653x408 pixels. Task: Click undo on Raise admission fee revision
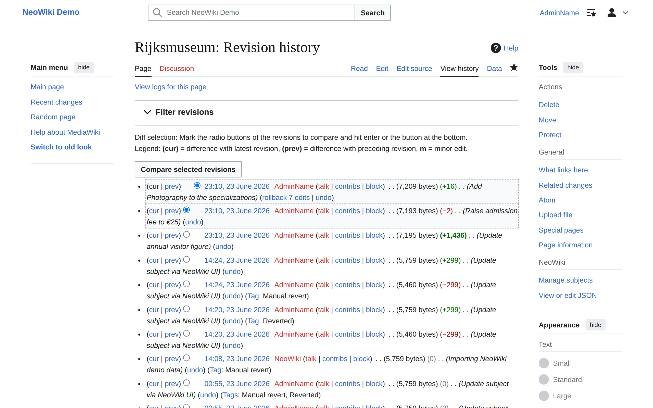click(x=193, y=222)
